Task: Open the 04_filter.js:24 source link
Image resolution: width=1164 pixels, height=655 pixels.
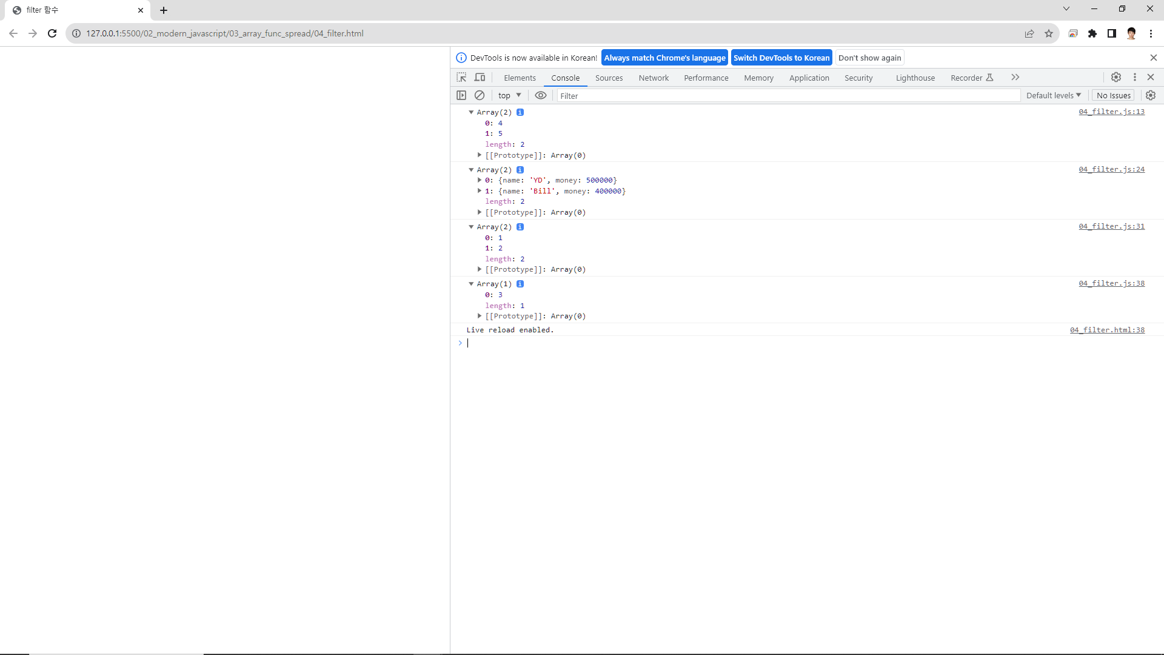Action: coord(1111,169)
